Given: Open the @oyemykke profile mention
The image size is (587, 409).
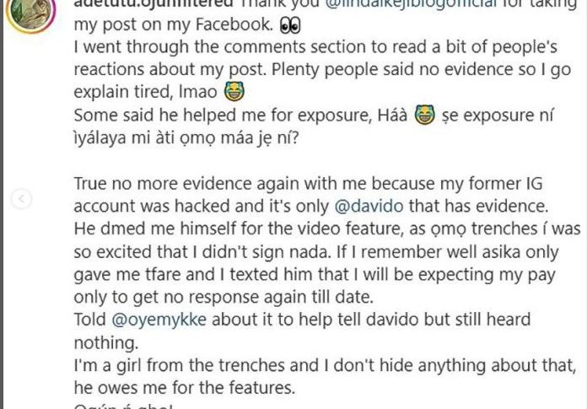Looking at the screenshot, I should (x=159, y=320).
